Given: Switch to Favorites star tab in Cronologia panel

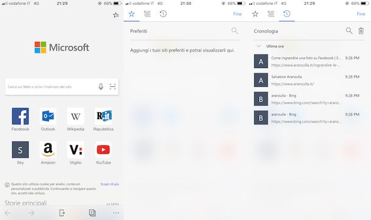Looking at the screenshot, I should 255,14.
